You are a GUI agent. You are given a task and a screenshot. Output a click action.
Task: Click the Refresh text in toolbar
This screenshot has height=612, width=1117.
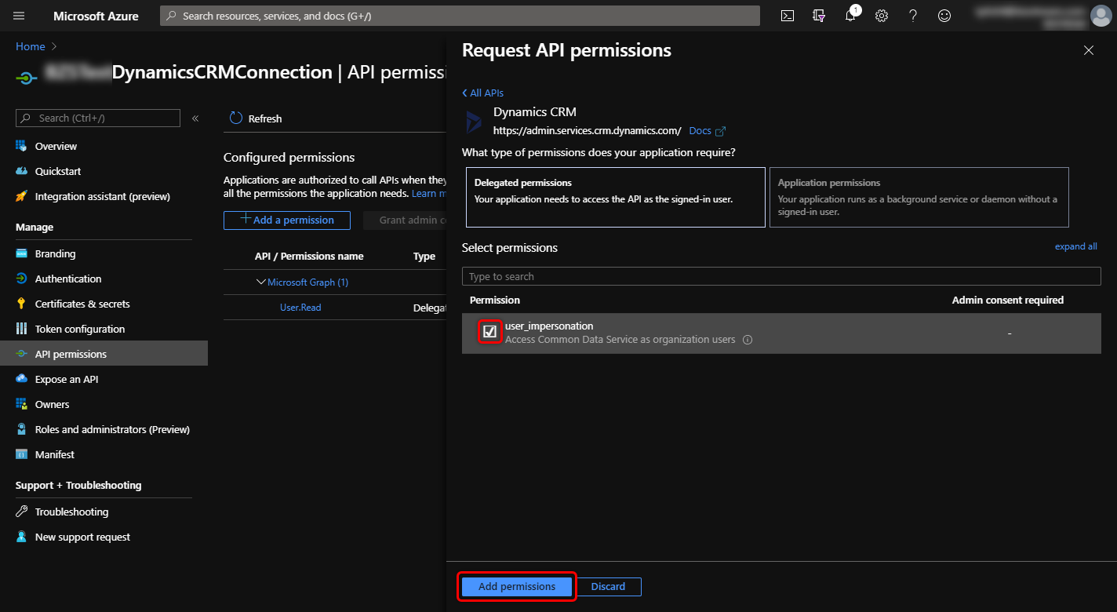pos(265,118)
